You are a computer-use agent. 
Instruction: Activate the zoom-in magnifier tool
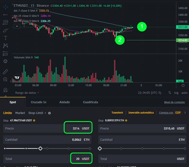pyautogui.click(x=5, y=79)
